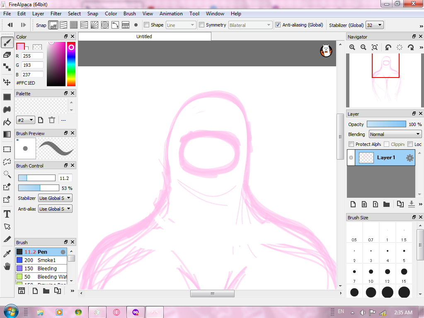Rotate canvas left in Navigator
Image resolution: width=424 pixels, height=318 pixels.
pyautogui.click(x=388, y=47)
